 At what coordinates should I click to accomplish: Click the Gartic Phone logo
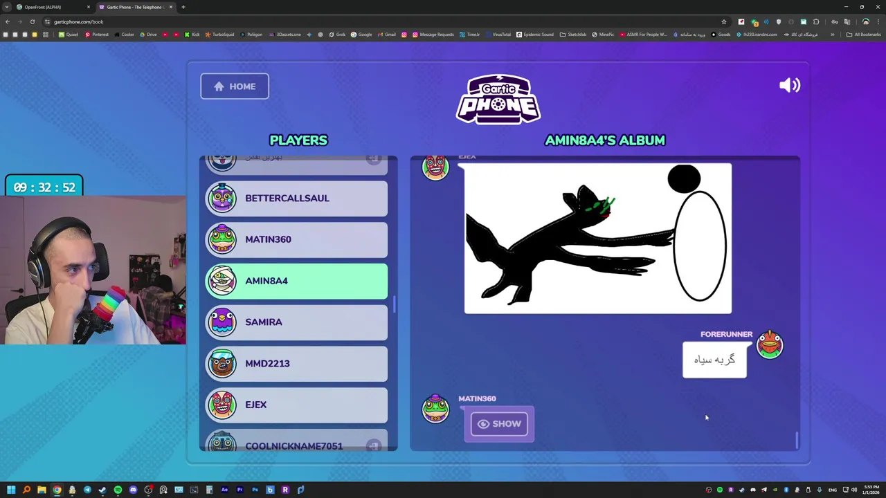498,99
